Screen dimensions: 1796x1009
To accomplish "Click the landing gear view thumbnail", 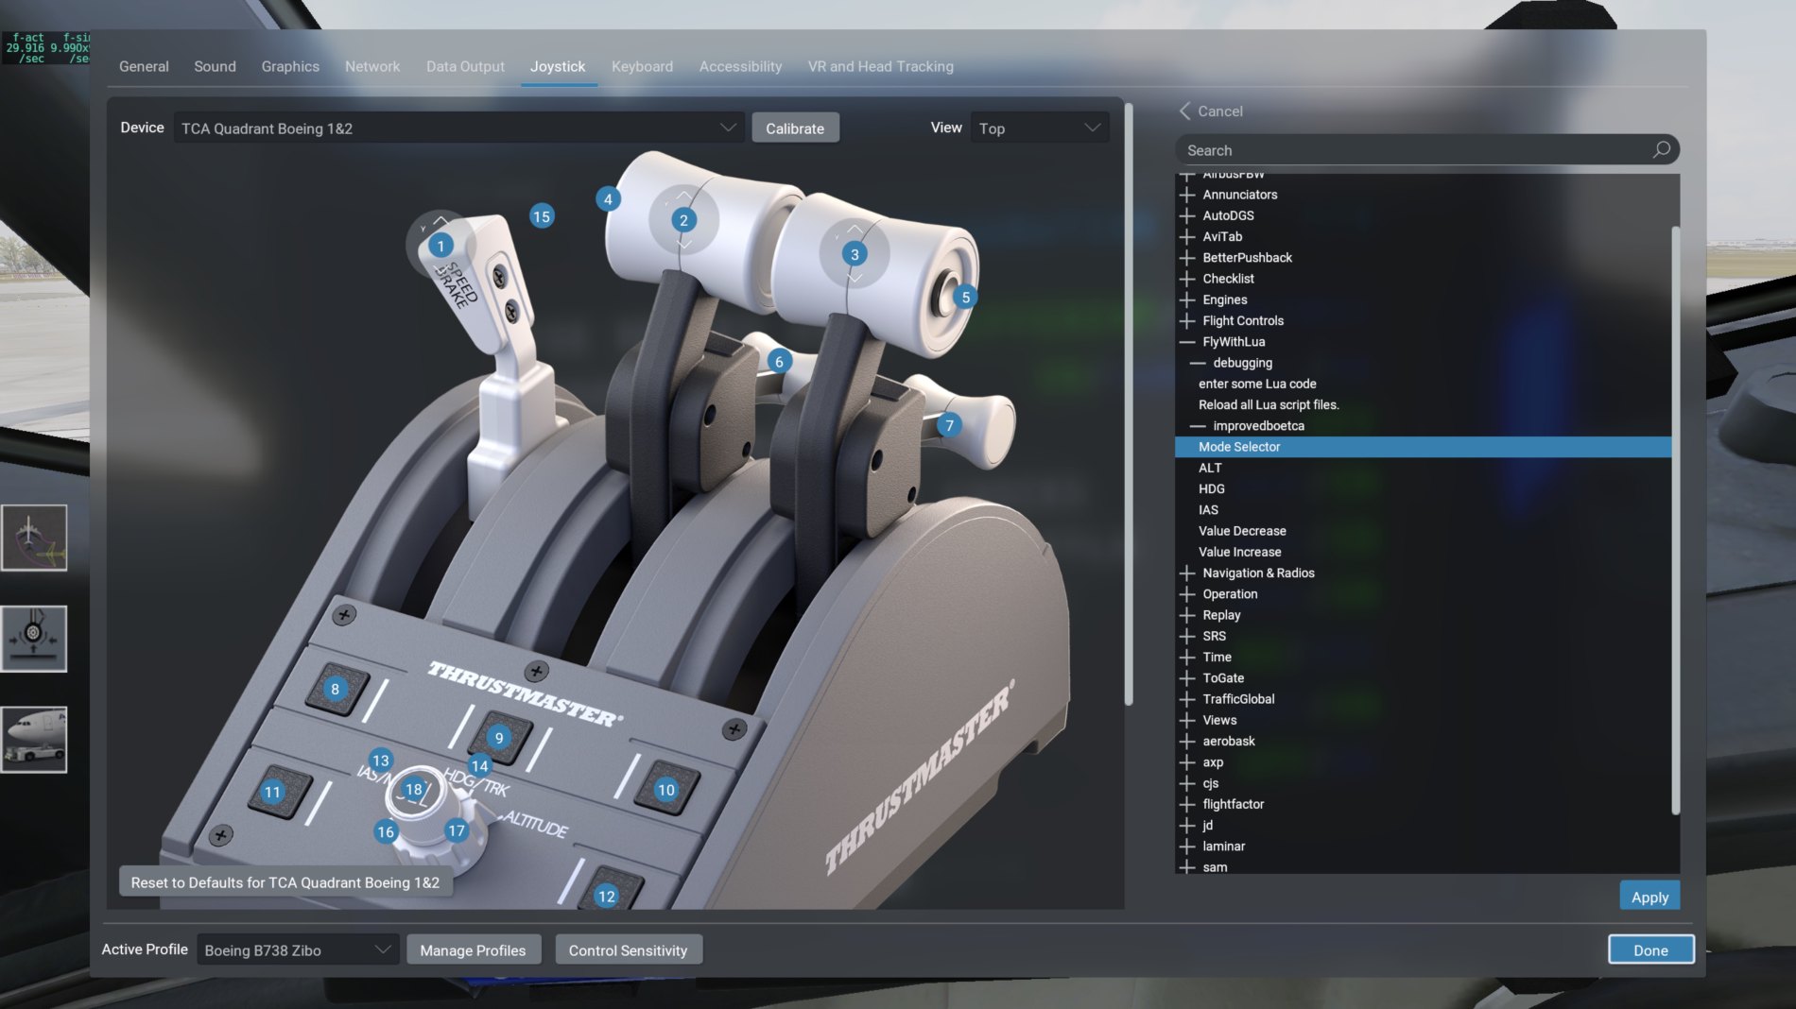I will 34,639.
